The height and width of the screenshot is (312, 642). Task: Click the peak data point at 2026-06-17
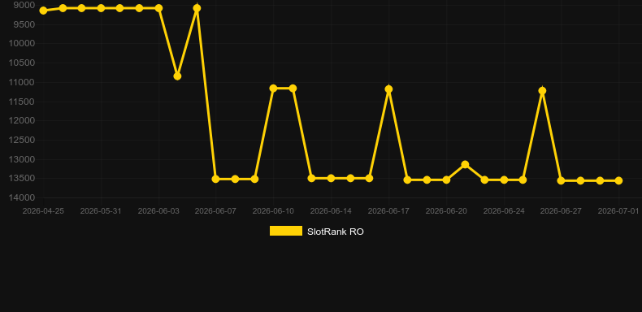click(x=388, y=89)
